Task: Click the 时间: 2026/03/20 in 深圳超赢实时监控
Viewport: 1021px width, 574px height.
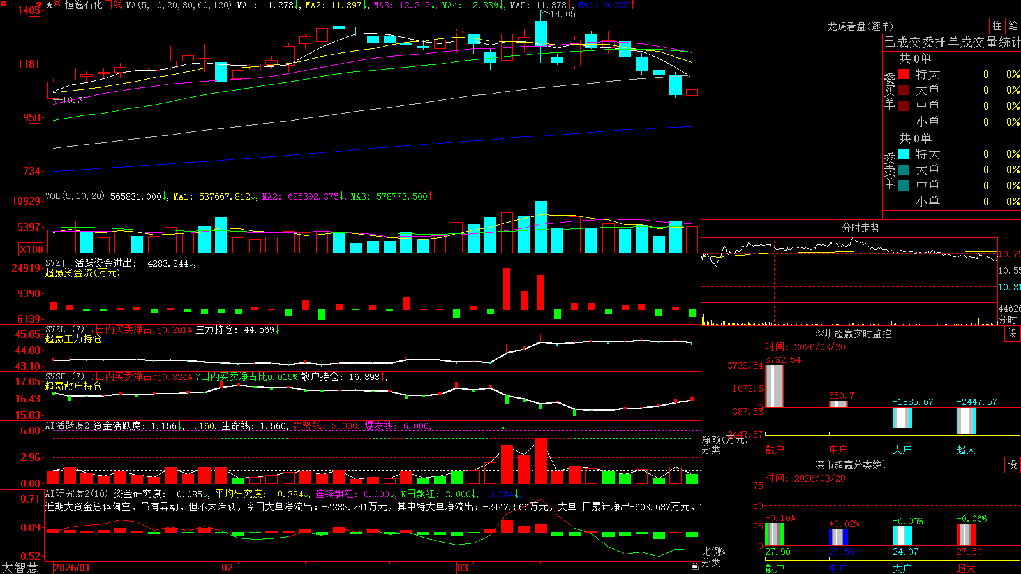Action: tap(805, 347)
